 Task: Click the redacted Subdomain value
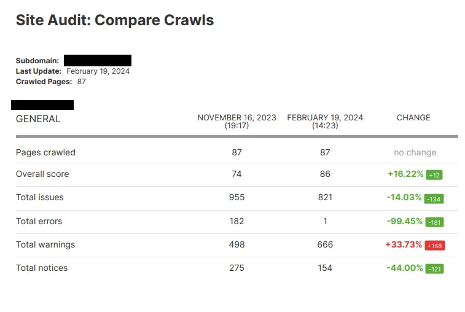[98, 61]
